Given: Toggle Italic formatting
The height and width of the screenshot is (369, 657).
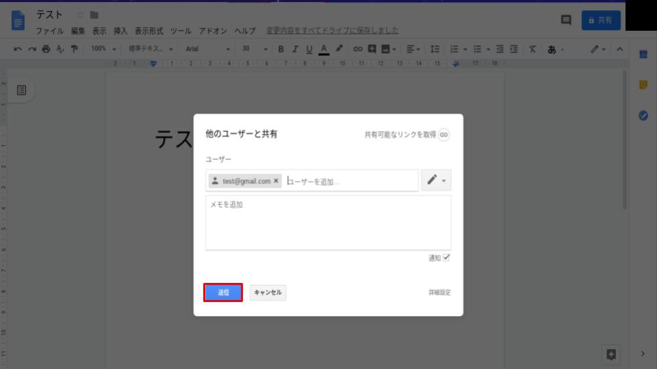Looking at the screenshot, I should coord(295,49).
